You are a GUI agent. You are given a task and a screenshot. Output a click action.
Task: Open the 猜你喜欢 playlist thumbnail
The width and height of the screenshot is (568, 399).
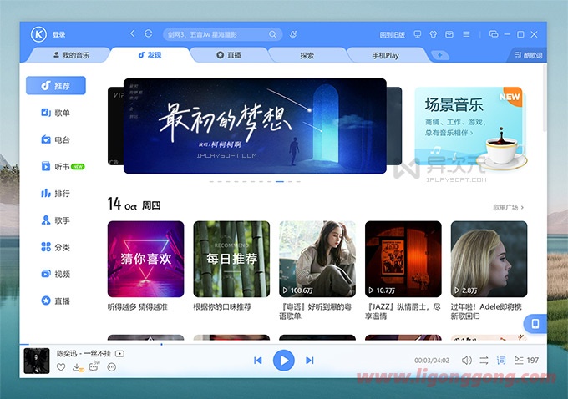146,259
